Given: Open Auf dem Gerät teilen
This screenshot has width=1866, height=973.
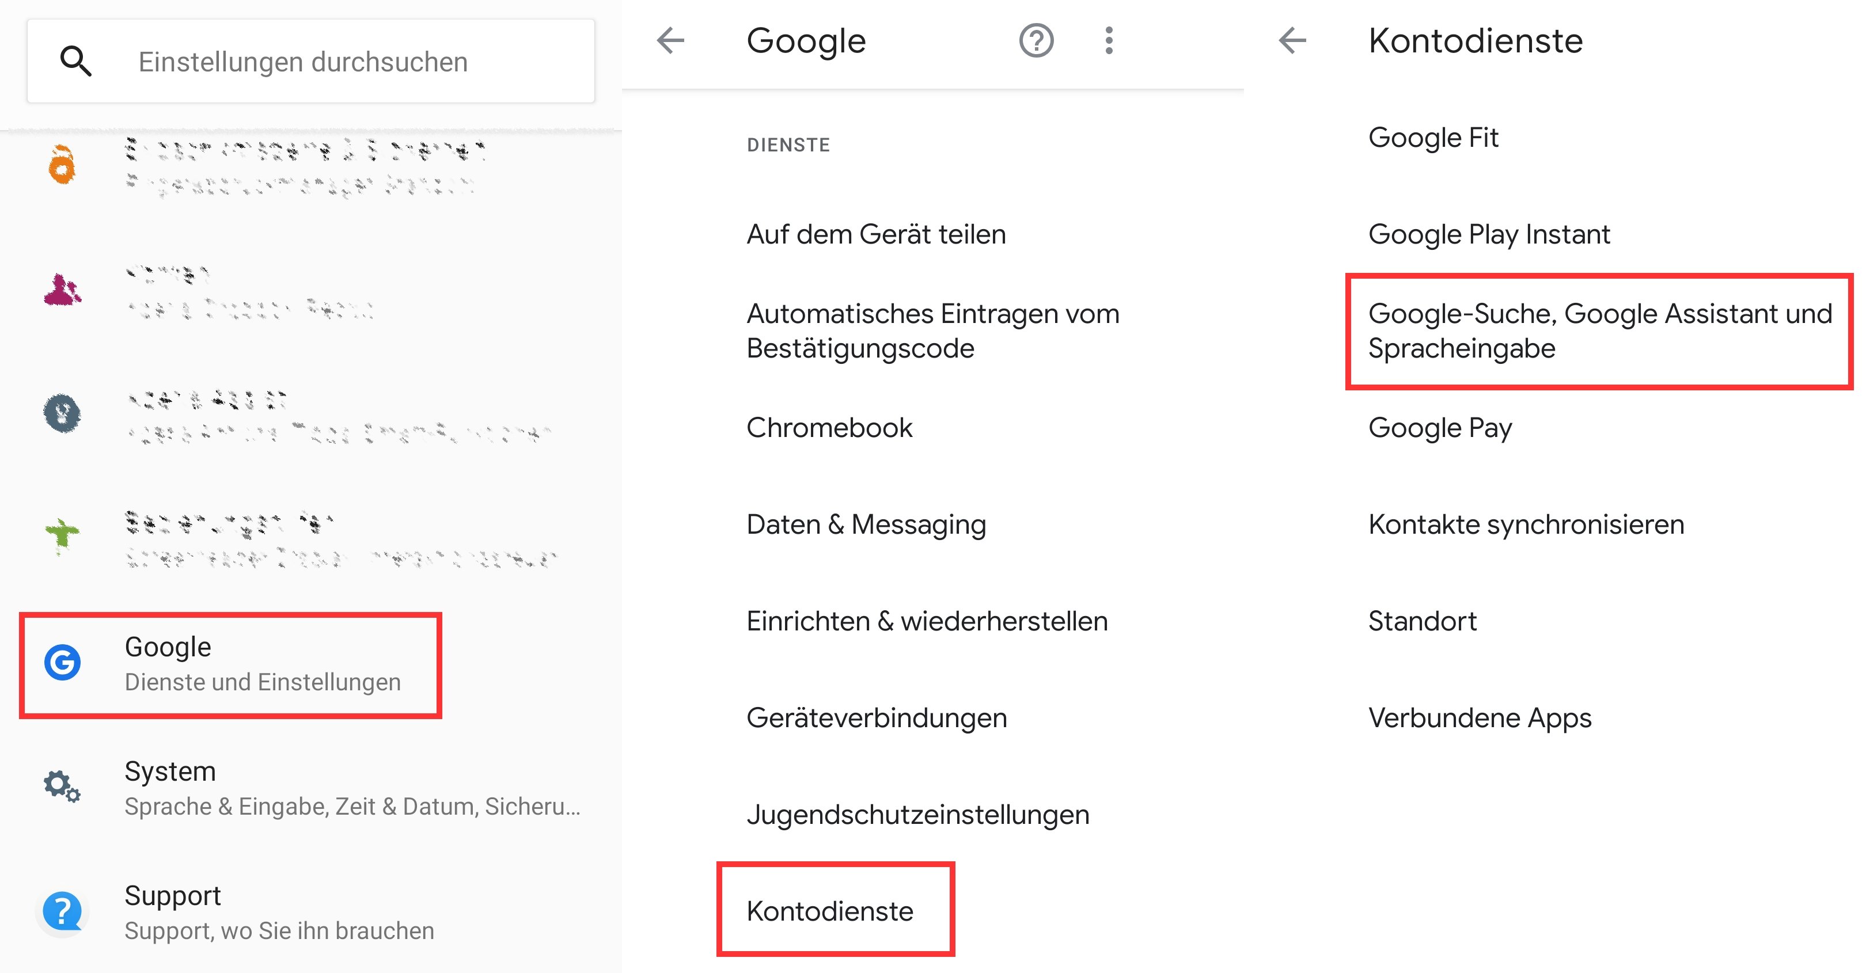Looking at the screenshot, I should pos(933,234).
